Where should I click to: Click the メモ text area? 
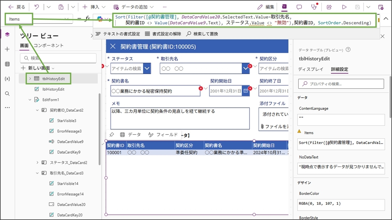180,118
